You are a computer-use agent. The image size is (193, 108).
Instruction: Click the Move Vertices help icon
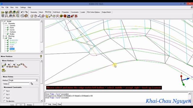41,56
